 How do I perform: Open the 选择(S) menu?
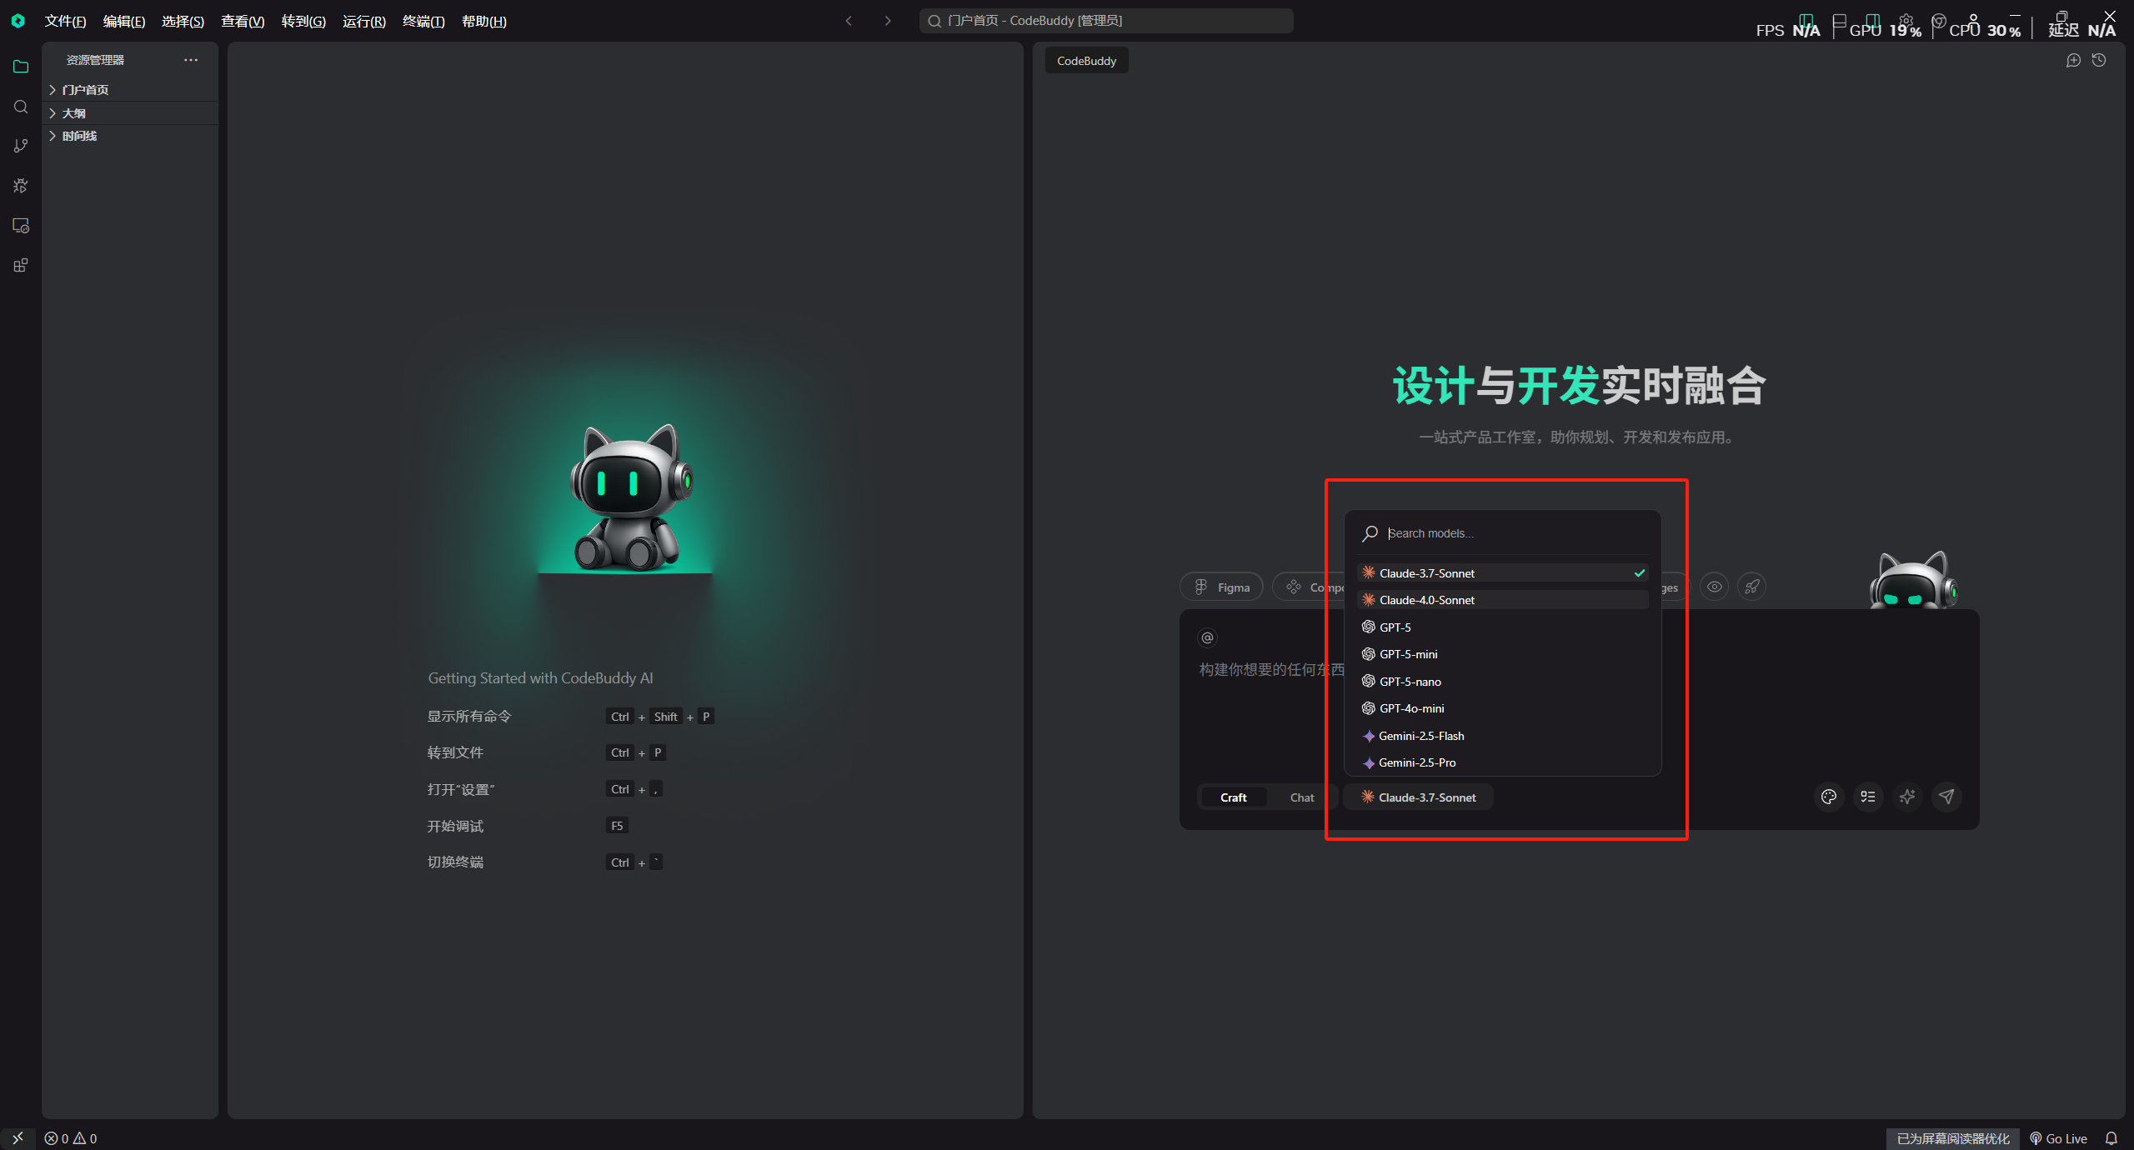[183, 21]
